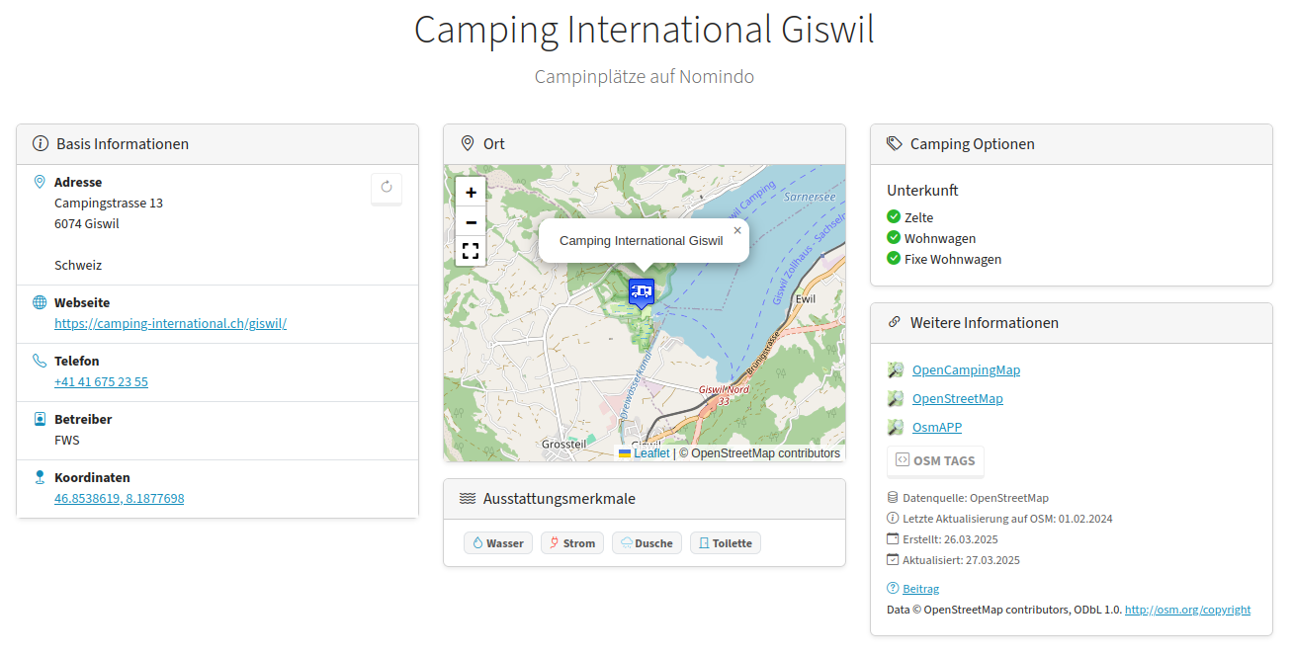The image size is (1293, 655).
Task: Click the OpenCampingMap map icon
Action: 896,369
